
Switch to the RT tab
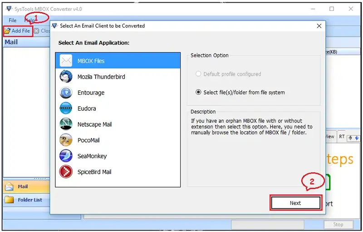pyautogui.click(x=342, y=137)
